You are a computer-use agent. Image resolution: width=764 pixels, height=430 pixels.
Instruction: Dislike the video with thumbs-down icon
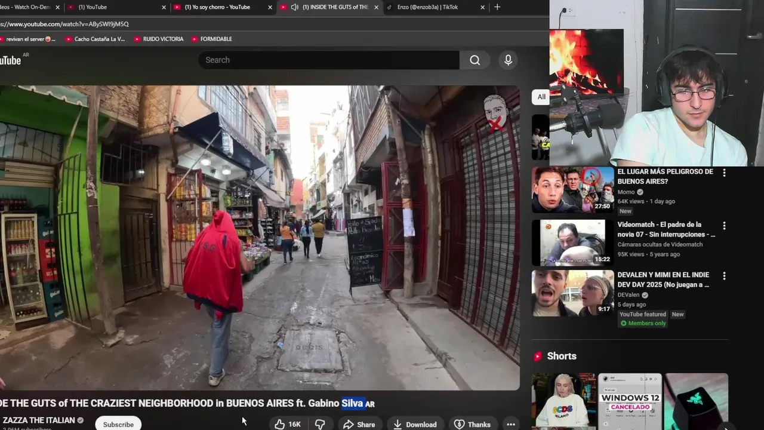point(320,424)
